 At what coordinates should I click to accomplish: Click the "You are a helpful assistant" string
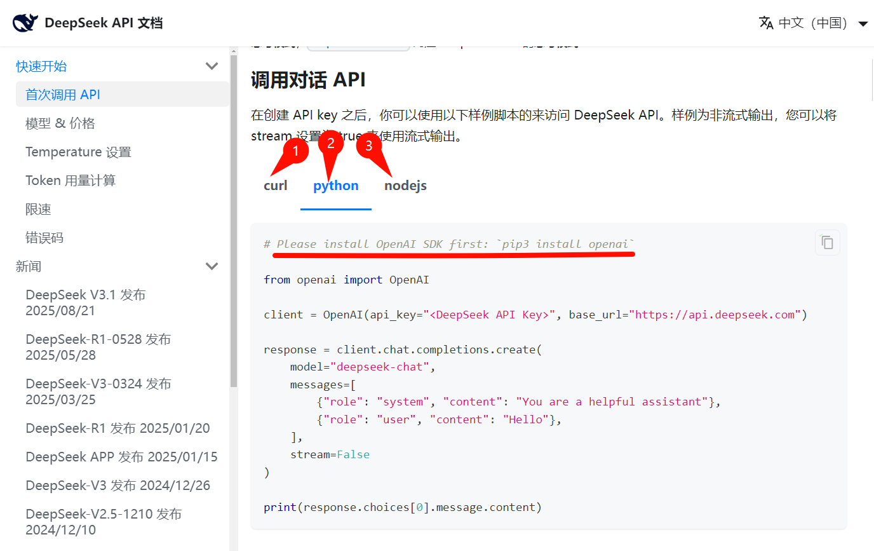[x=612, y=402]
